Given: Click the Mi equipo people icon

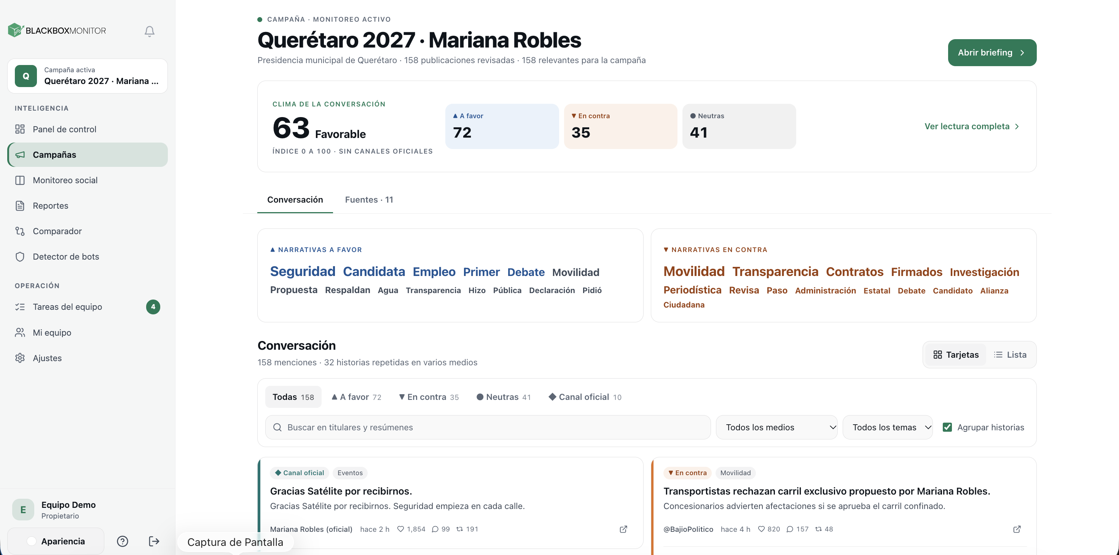Looking at the screenshot, I should (x=20, y=332).
